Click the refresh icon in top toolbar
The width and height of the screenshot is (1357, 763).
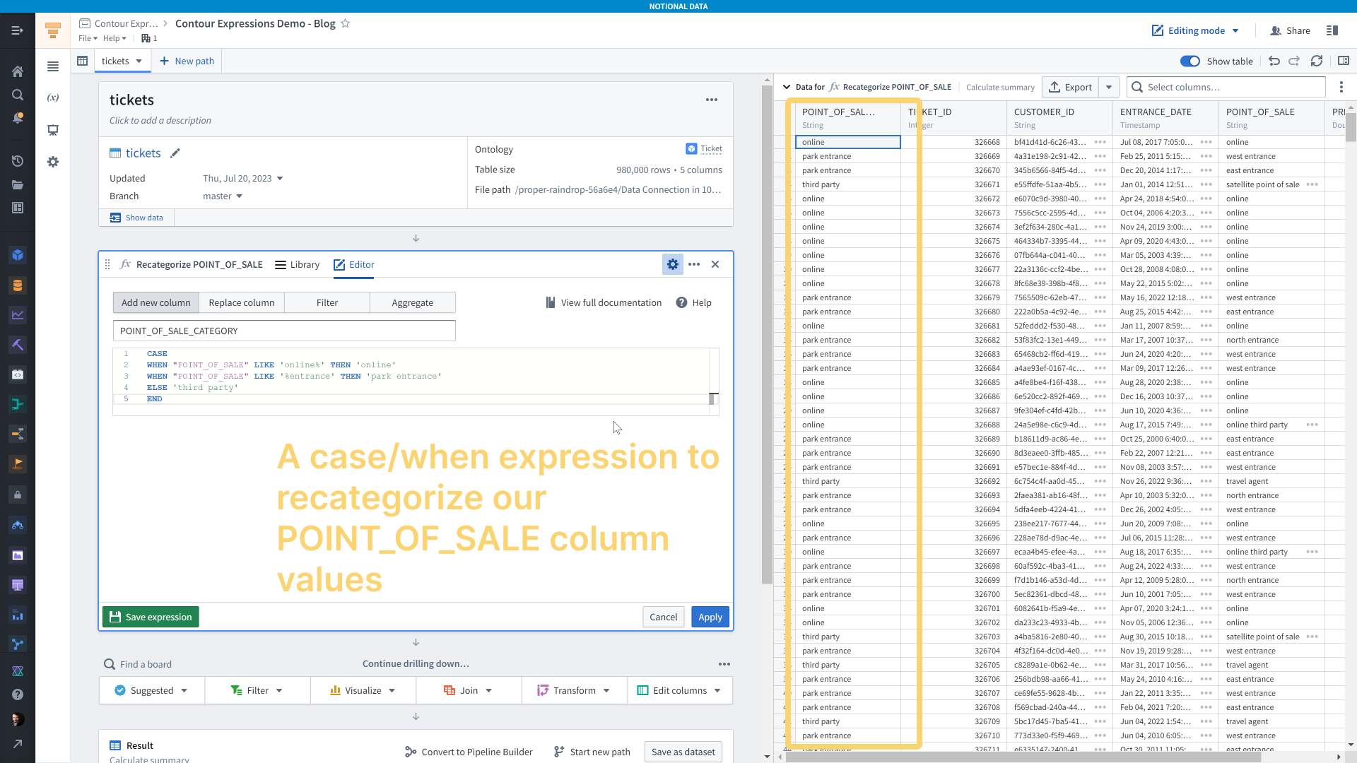[1317, 61]
